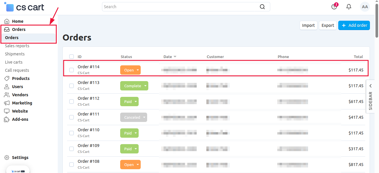Select Orders in the left menu
379x173 pixels.
click(12, 37)
